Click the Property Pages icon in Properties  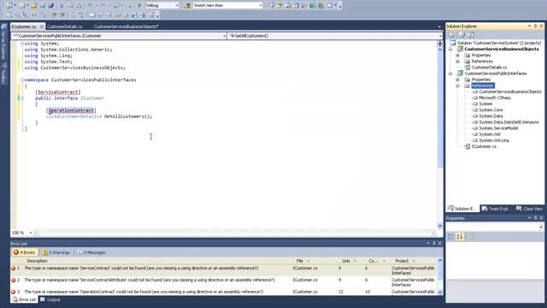pyautogui.click(x=471, y=236)
